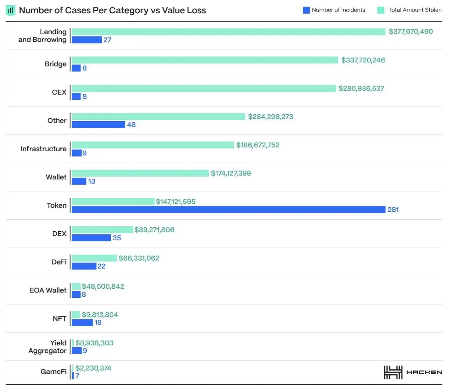449x392 pixels.
Task: Select the Total Amount Stolen legend label
Action: click(415, 10)
